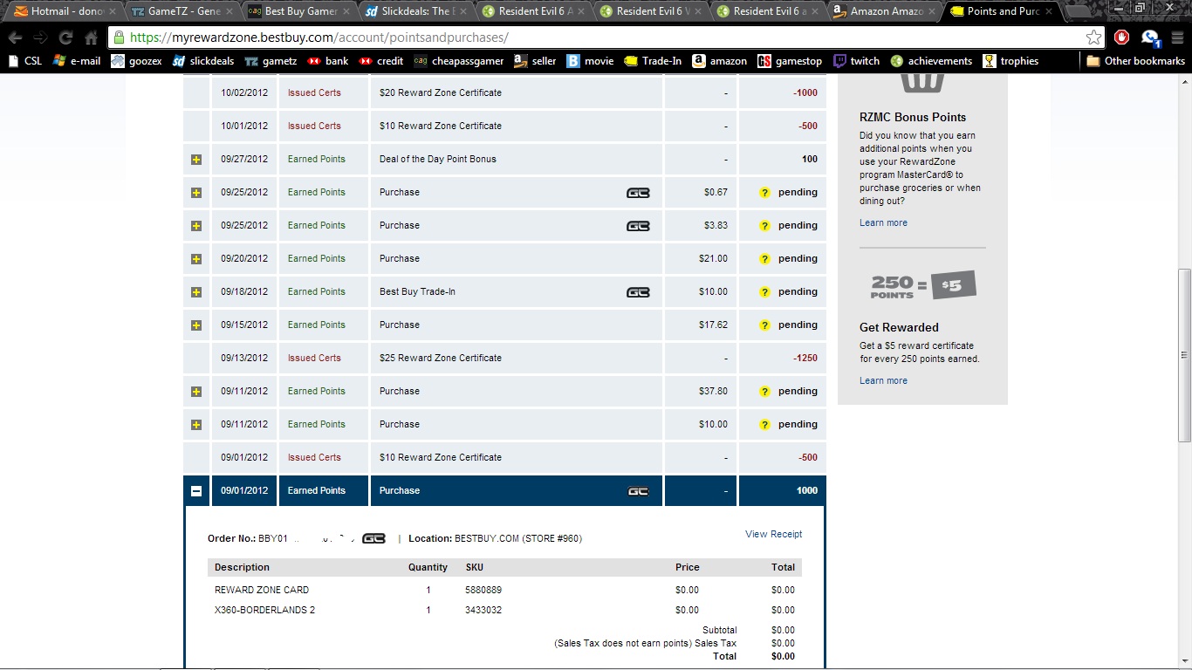This screenshot has width=1192, height=670.
Task: Open the amazon bookmark
Action: point(720,61)
